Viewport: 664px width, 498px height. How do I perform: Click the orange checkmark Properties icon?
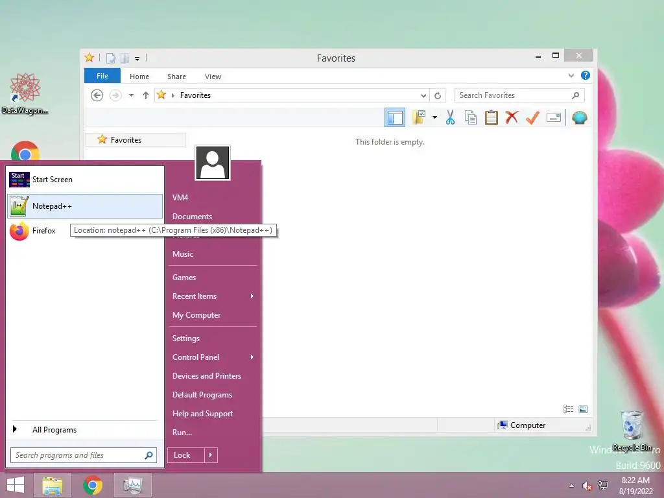click(532, 117)
